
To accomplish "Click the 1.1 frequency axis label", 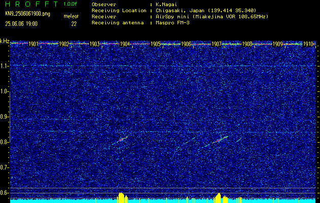I will pos(4,66).
